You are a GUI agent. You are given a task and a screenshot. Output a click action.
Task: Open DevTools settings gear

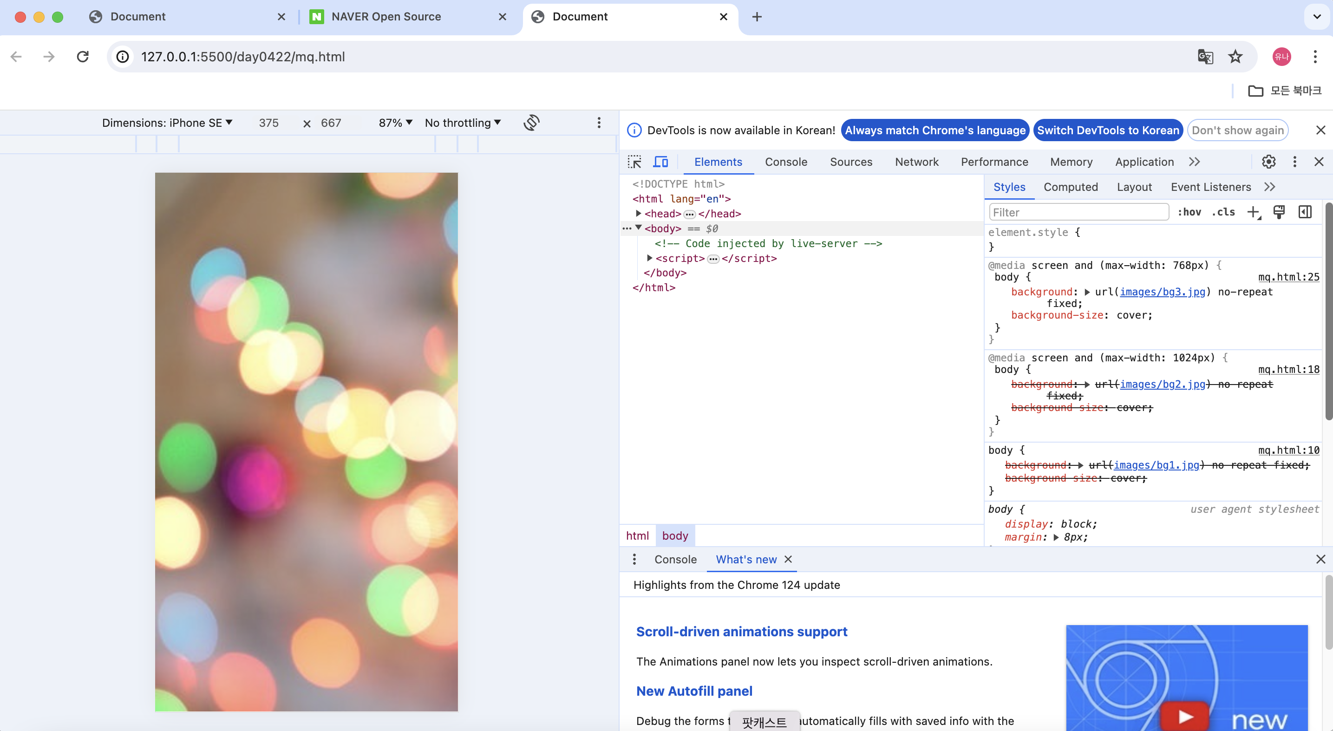click(1268, 162)
